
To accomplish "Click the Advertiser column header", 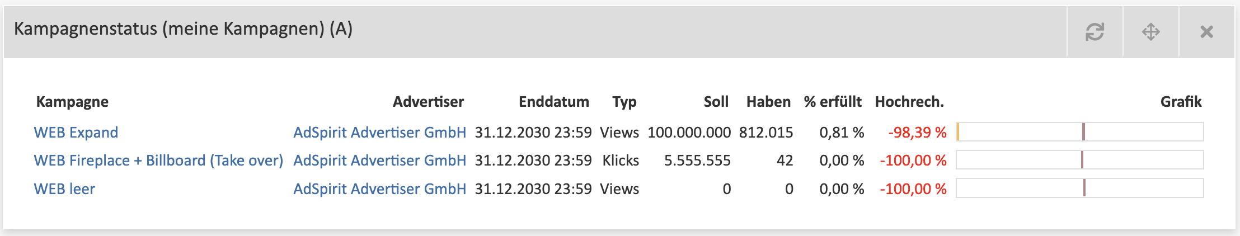I will [428, 102].
